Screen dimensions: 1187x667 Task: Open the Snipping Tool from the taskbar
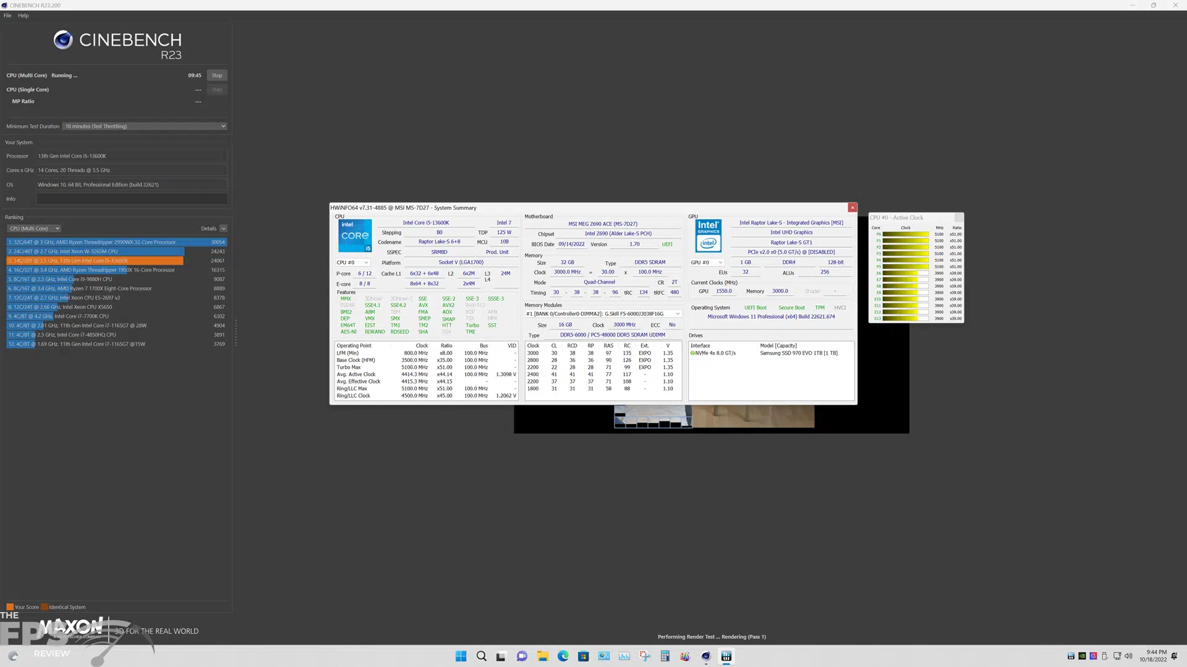click(x=645, y=657)
